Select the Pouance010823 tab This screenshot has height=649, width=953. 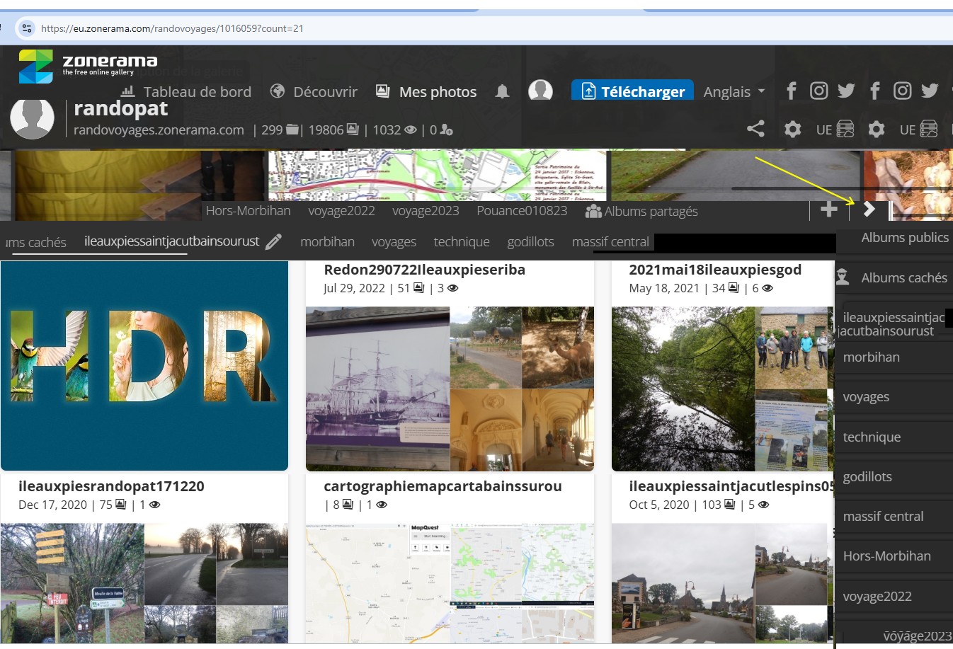point(522,211)
